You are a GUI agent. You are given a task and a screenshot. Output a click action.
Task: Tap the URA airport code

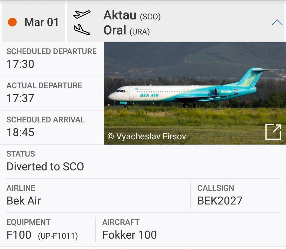[x=140, y=31]
